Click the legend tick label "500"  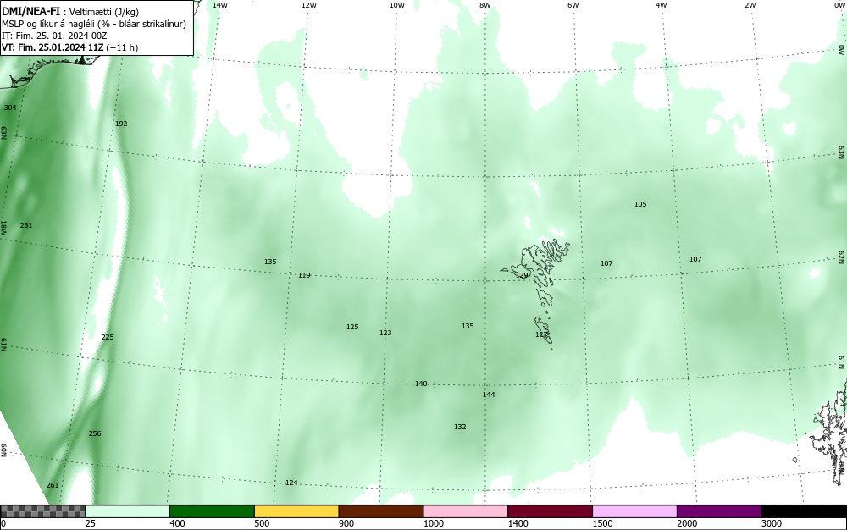pos(262,523)
